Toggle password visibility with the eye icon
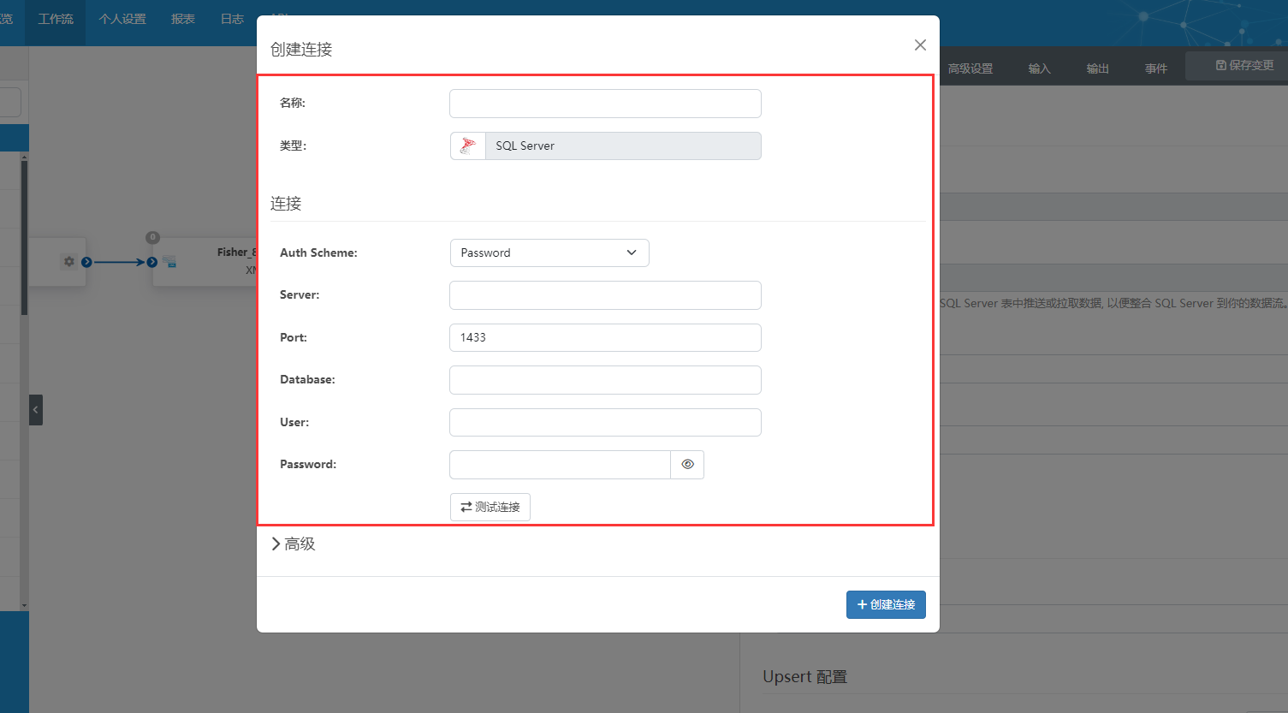Viewport: 1288px width, 713px height. [x=687, y=465]
